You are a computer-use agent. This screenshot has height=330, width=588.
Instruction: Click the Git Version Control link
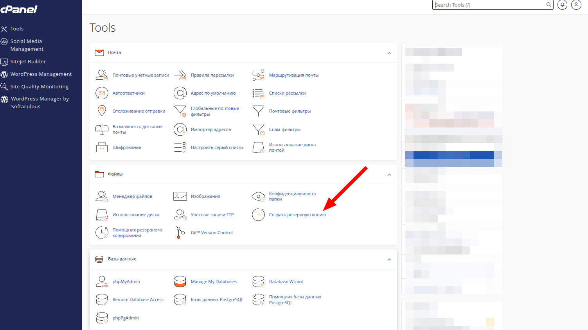(212, 233)
